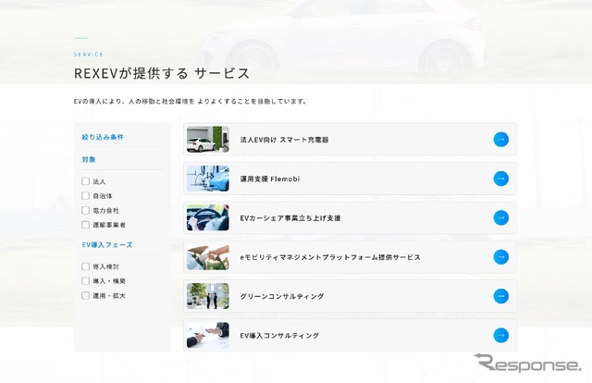Viewport: 592px width, 383px height.
Task: Enable the 導入検討 phase filter
Action: (x=86, y=266)
